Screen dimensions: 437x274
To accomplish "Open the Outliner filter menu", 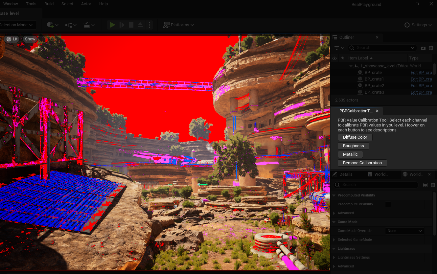I will [x=339, y=48].
